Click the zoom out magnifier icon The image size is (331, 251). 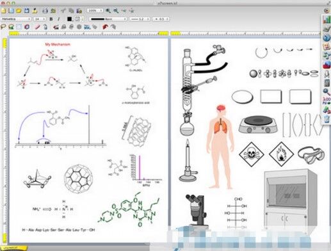tap(116, 10)
